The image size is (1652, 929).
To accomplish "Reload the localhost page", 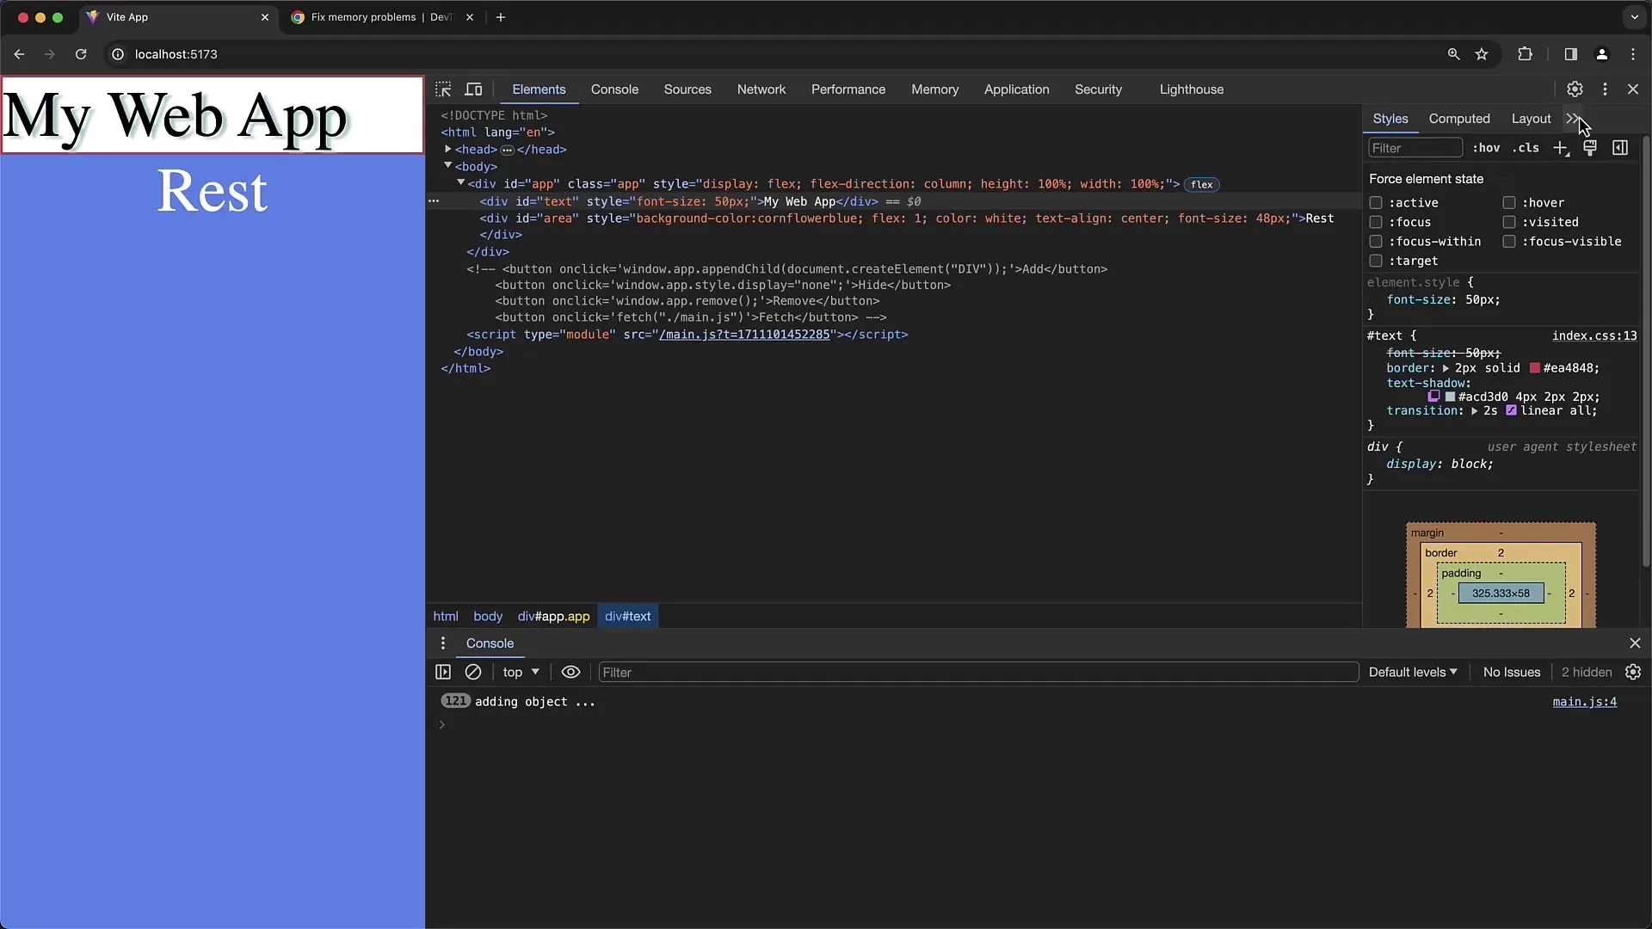I will pyautogui.click(x=81, y=54).
